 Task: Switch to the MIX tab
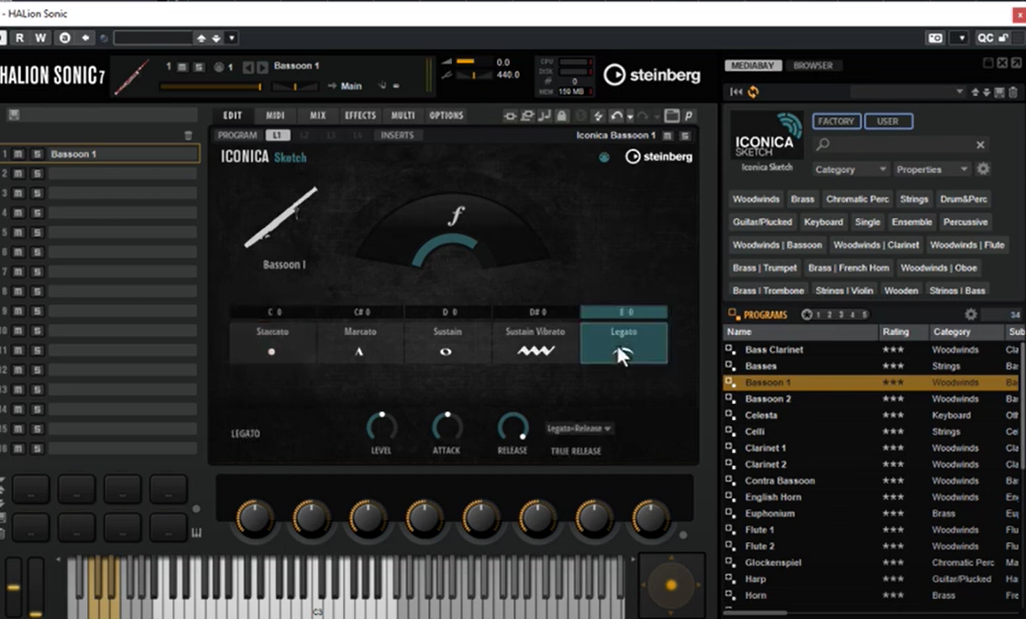(318, 115)
